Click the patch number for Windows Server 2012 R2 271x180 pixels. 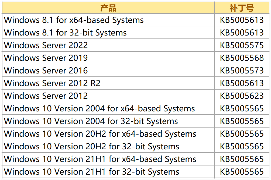242,83
